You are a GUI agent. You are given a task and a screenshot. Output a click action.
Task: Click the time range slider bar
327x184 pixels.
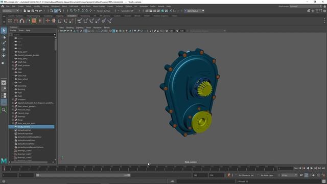(x=83, y=175)
